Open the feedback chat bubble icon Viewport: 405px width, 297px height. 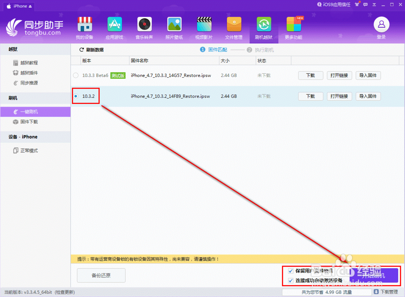click(x=365, y=4)
